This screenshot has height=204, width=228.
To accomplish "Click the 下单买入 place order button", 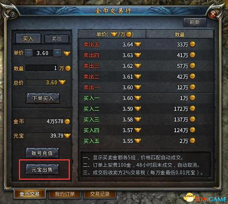I will (43, 98).
